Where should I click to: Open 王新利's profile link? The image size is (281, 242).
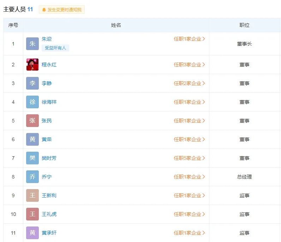pyautogui.click(x=49, y=195)
